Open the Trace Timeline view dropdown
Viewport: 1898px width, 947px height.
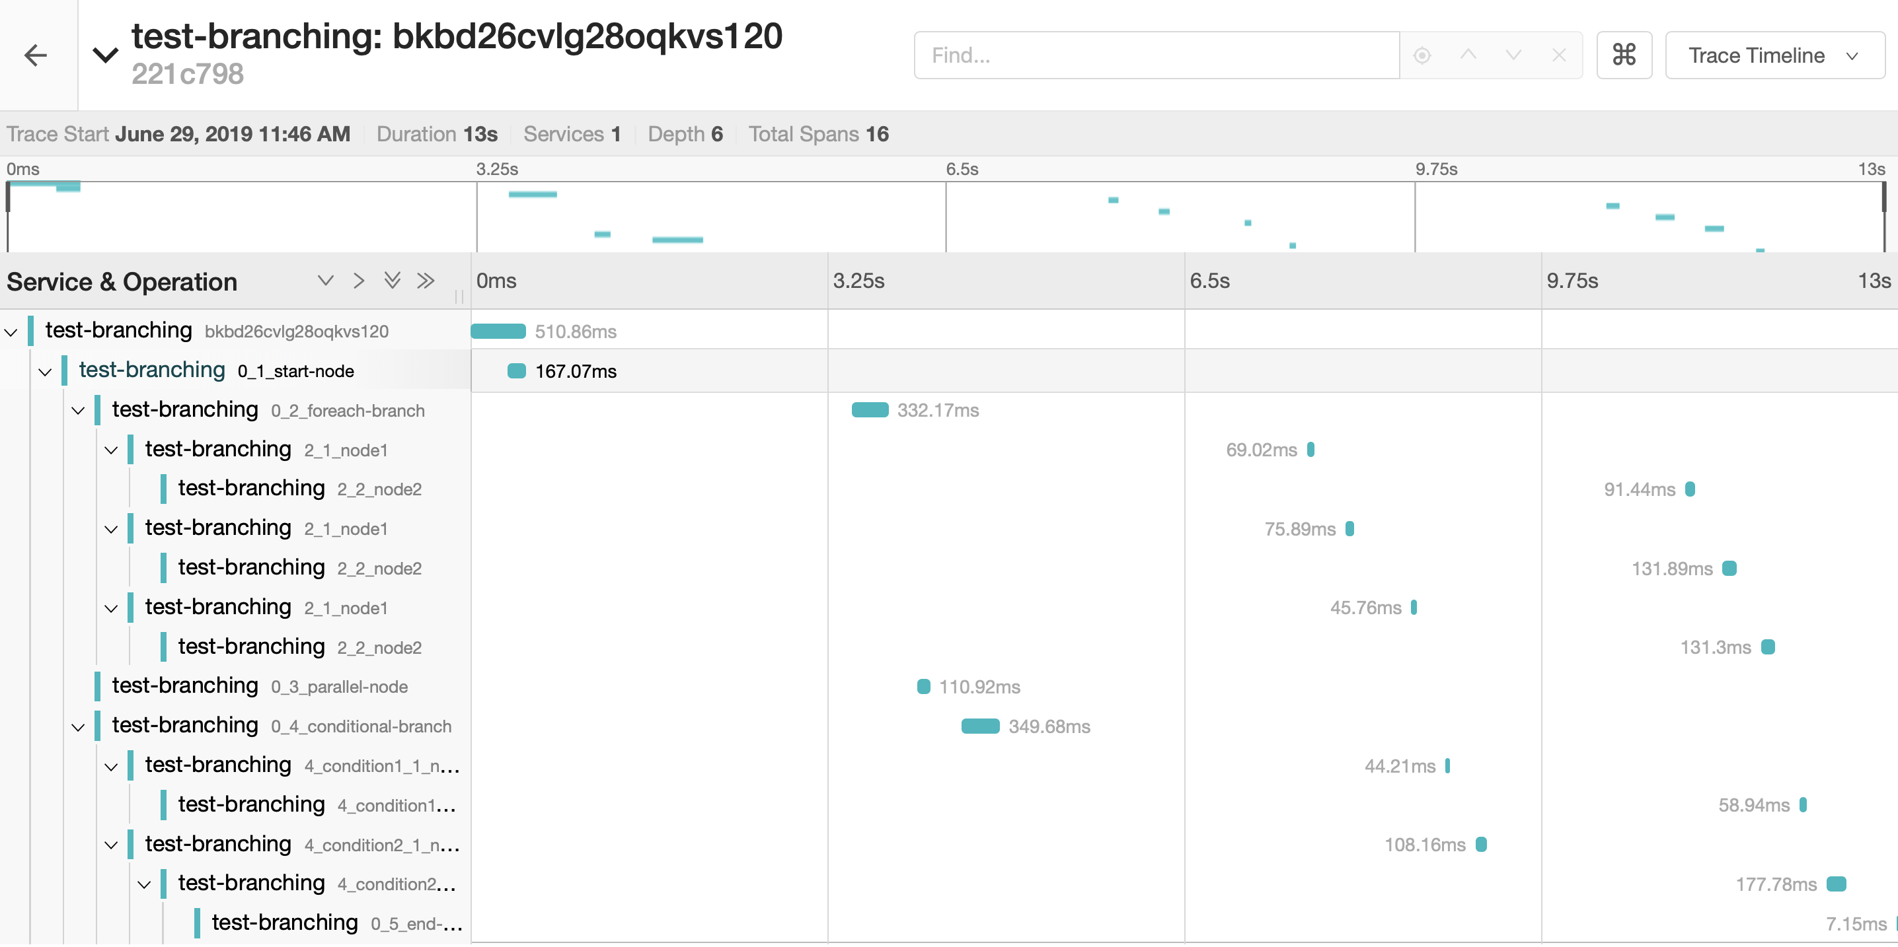pyautogui.click(x=1774, y=55)
